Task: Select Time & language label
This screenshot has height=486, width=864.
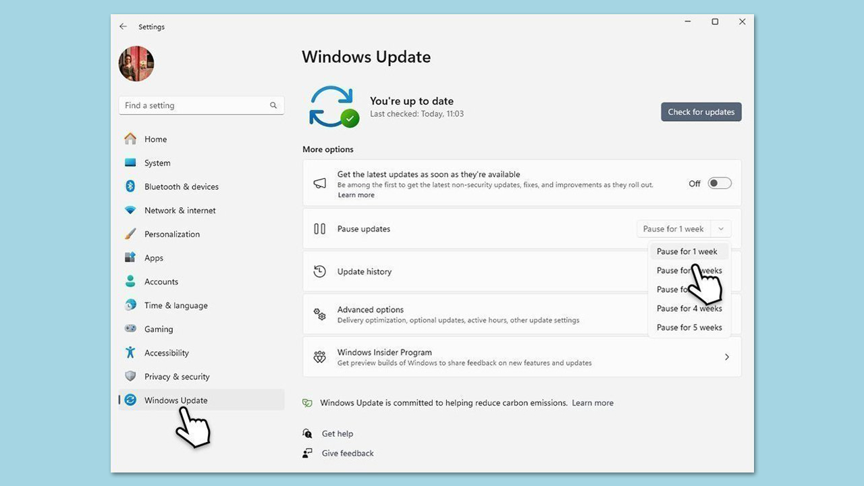Action: (x=176, y=305)
